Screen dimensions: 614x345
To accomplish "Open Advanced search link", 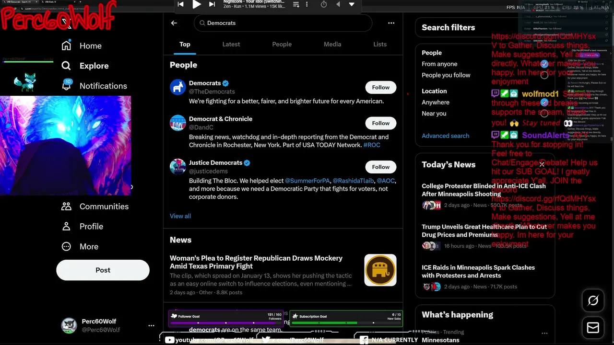I will (x=445, y=136).
